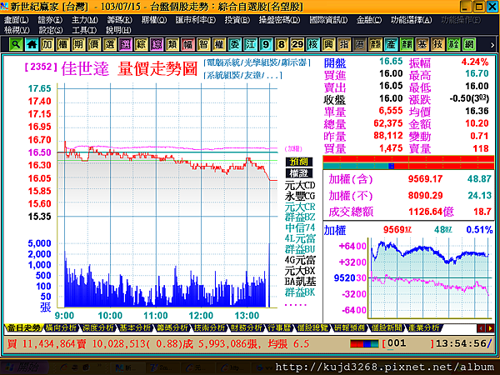Click the 價 toolbar icon

tap(93, 44)
